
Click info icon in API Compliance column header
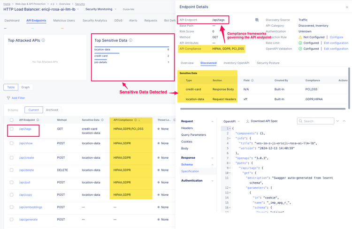[136, 120]
